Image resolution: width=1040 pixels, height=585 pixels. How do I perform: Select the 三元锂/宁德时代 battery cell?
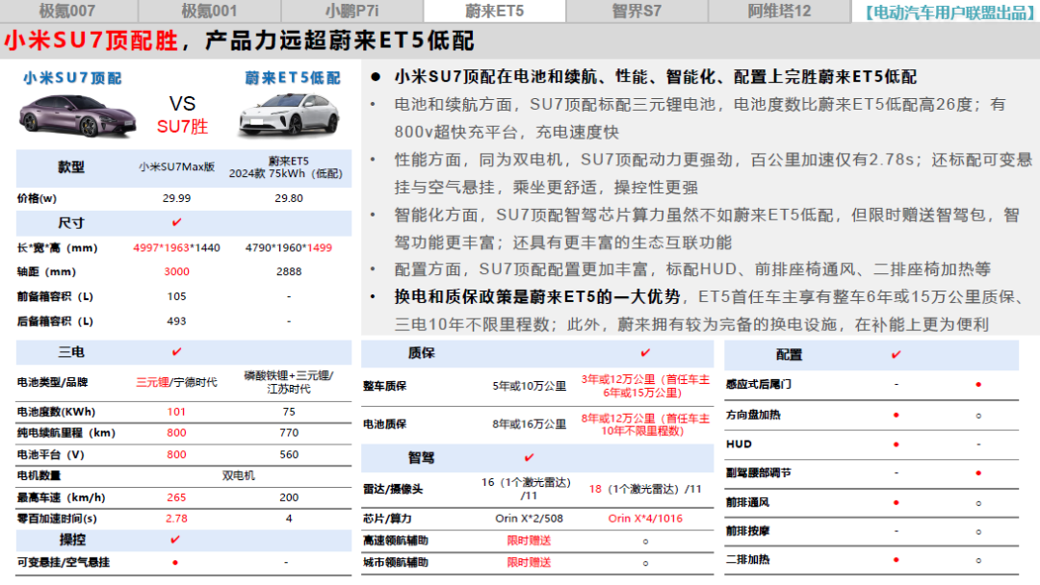[x=176, y=382]
